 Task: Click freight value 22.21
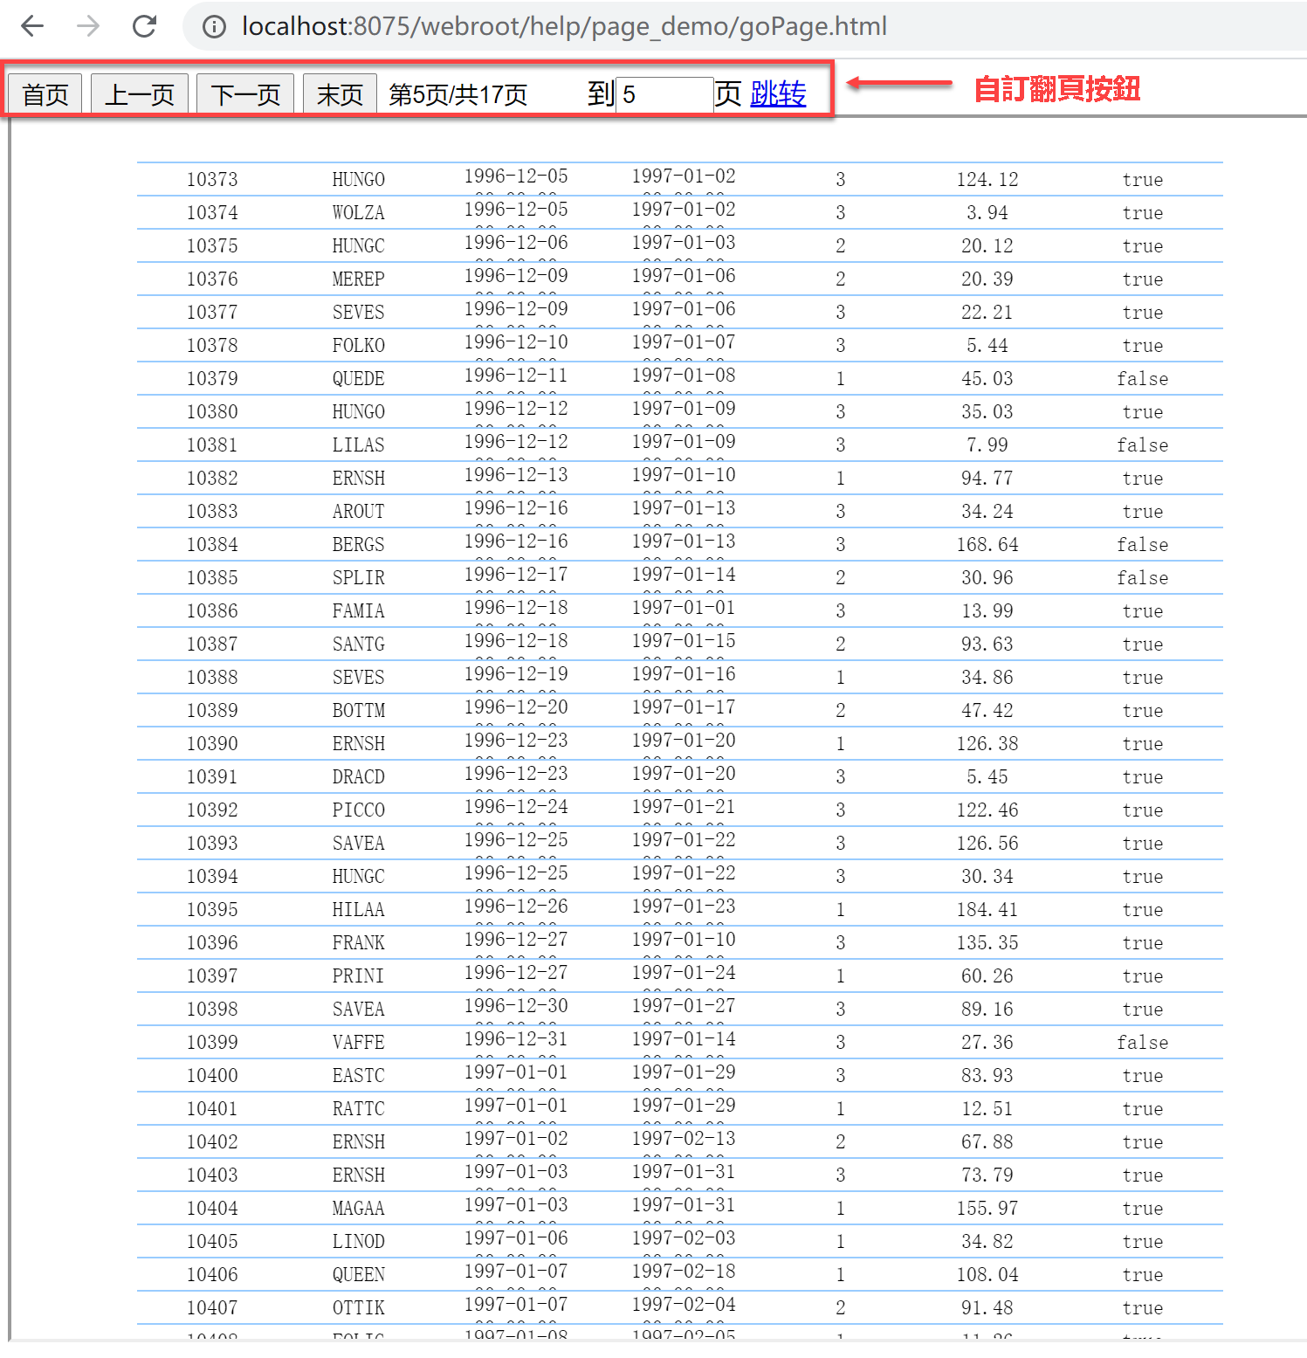point(987,313)
